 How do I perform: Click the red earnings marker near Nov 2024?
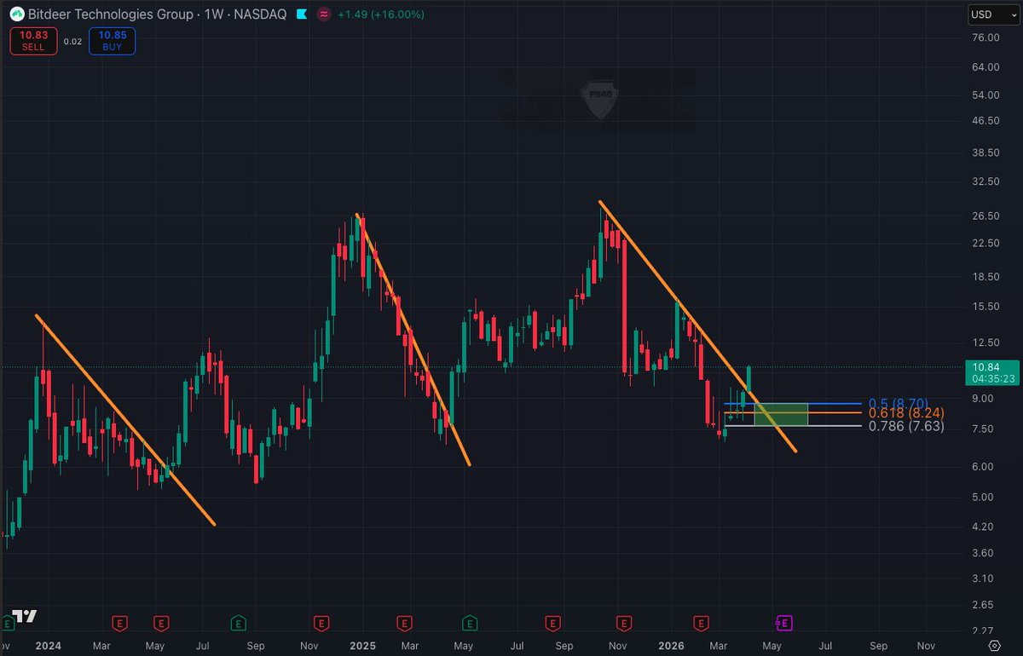321,624
